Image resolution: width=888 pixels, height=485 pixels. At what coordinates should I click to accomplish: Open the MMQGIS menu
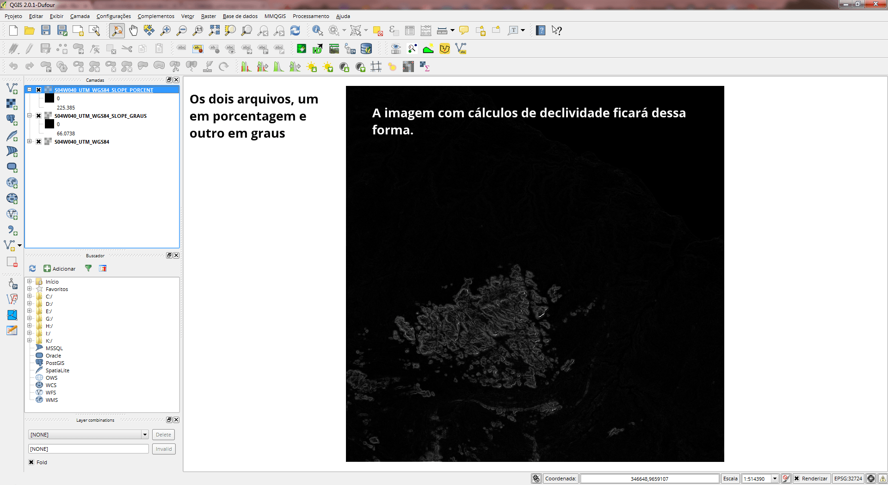pyautogui.click(x=275, y=16)
